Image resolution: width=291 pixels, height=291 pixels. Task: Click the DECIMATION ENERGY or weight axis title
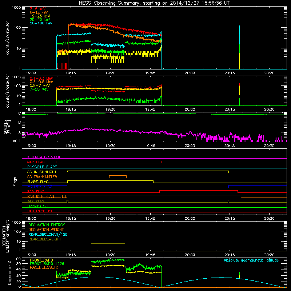click(x=5, y=236)
